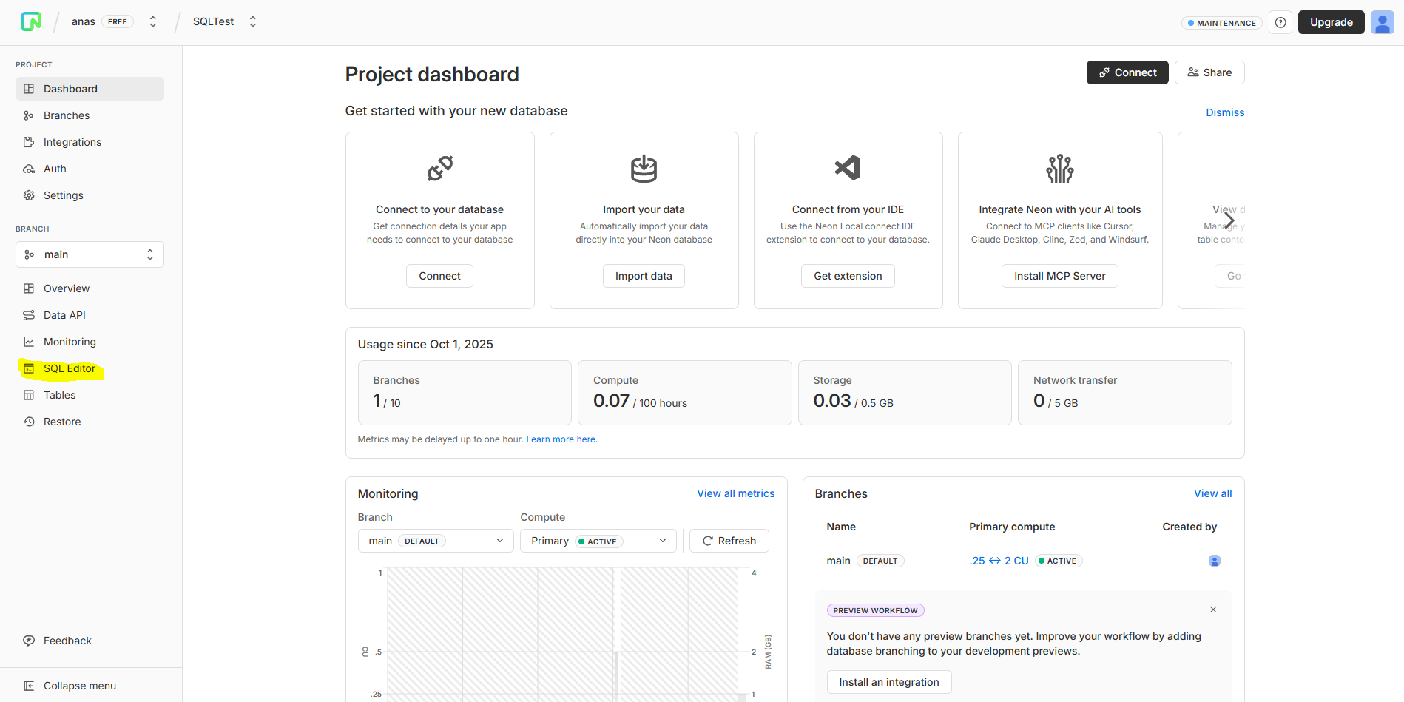Open Integrations page from sidebar
This screenshot has width=1404, height=702.
[90, 142]
